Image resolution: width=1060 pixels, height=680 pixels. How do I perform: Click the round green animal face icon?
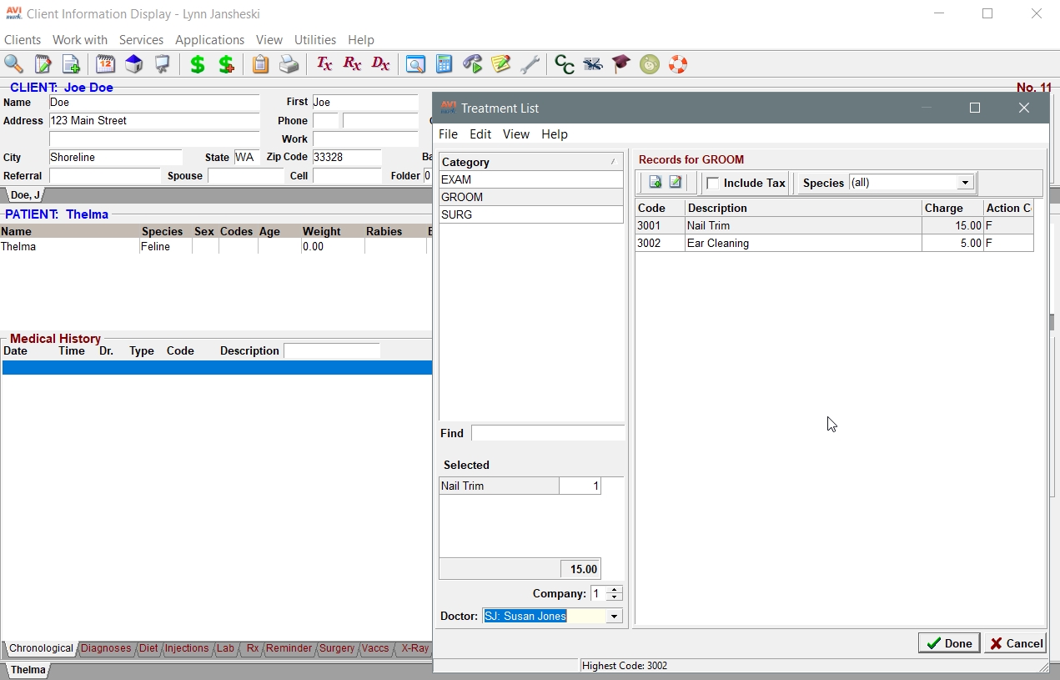click(x=650, y=64)
